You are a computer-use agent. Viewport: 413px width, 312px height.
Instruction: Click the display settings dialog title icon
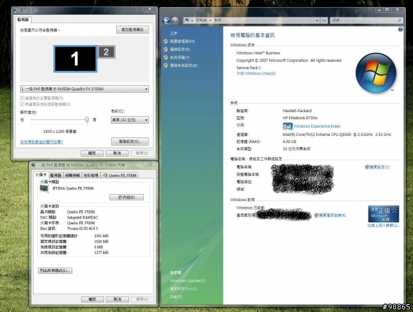[x=15, y=10]
